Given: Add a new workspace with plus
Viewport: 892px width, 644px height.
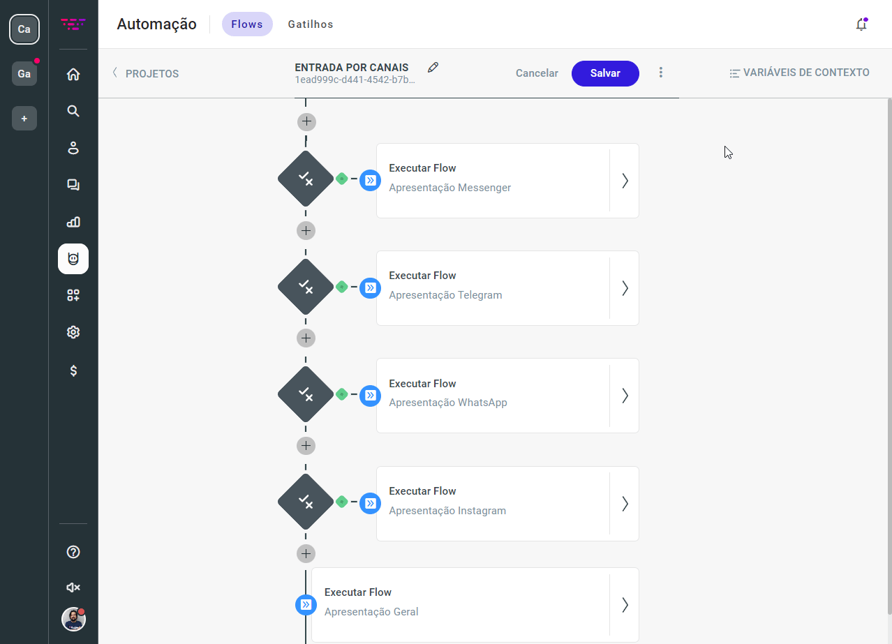Looking at the screenshot, I should pos(24,119).
